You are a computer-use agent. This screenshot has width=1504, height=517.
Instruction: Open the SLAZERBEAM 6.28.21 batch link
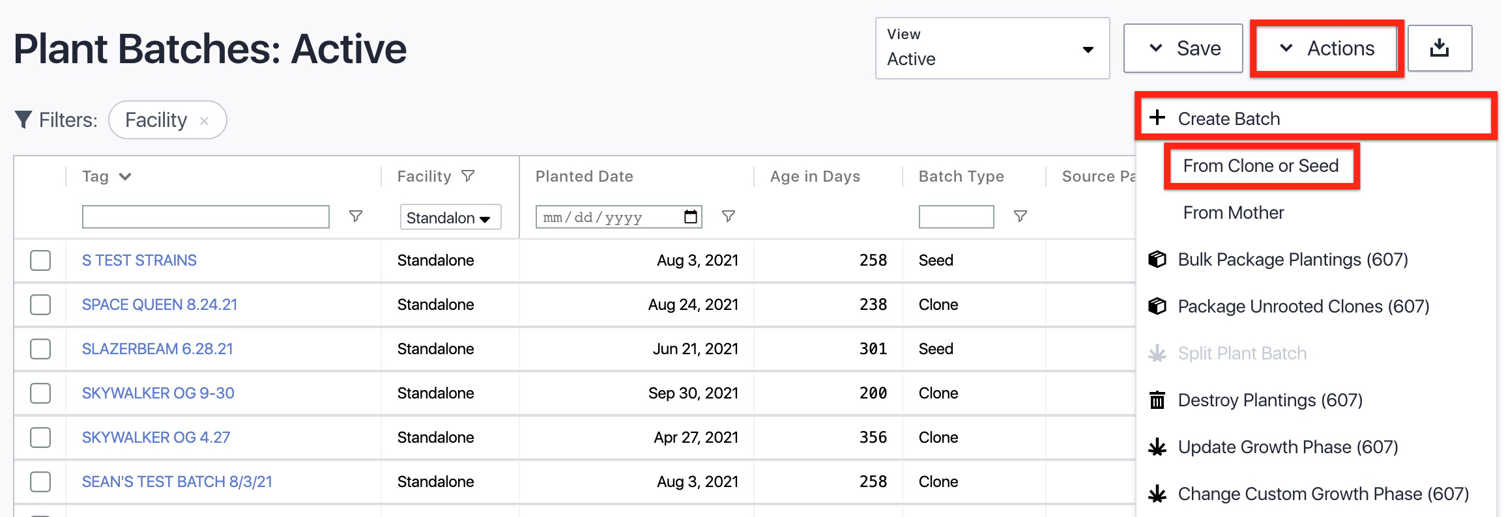[157, 349]
